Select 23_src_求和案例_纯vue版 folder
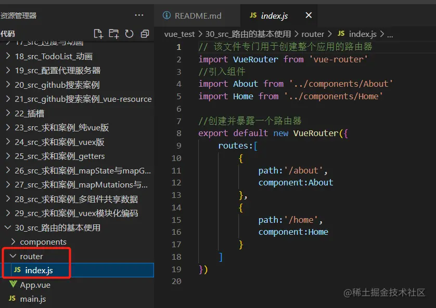Image resolution: width=436 pixels, height=308 pixels. click(77, 127)
